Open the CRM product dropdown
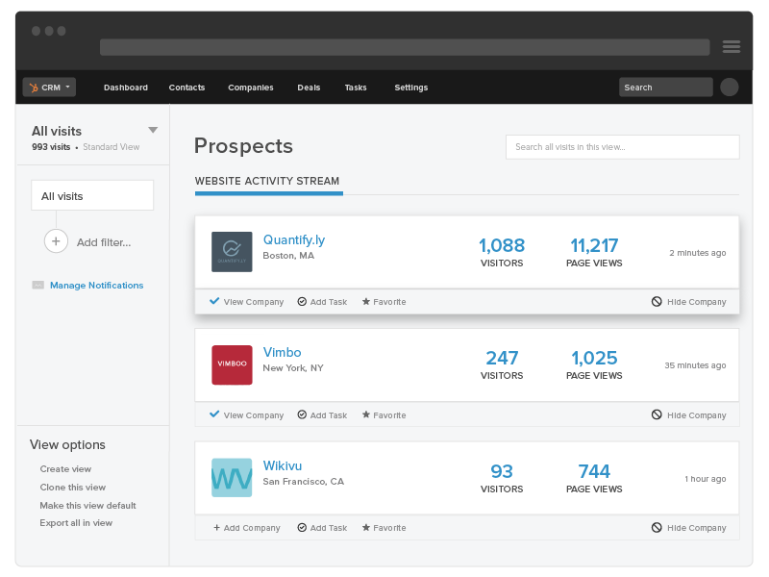 pyautogui.click(x=49, y=87)
